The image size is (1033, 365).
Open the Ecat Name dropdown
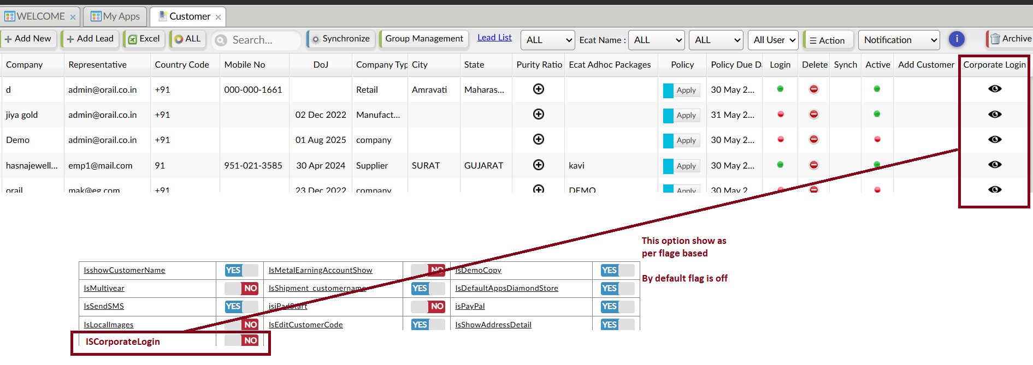point(656,40)
